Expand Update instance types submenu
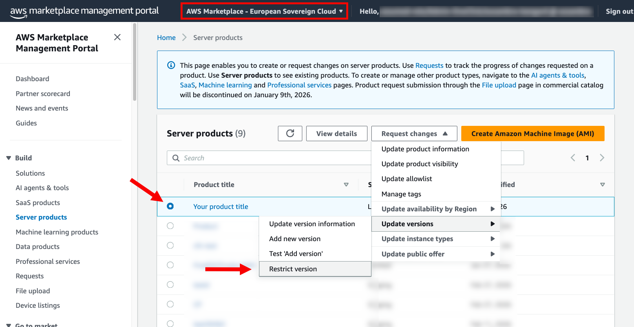This screenshot has height=327, width=634. pyautogui.click(x=436, y=239)
